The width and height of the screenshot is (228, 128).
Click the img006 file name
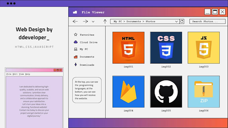coord(204,111)
